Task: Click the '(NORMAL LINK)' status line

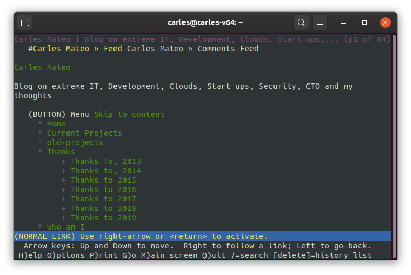Action: pos(202,236)
